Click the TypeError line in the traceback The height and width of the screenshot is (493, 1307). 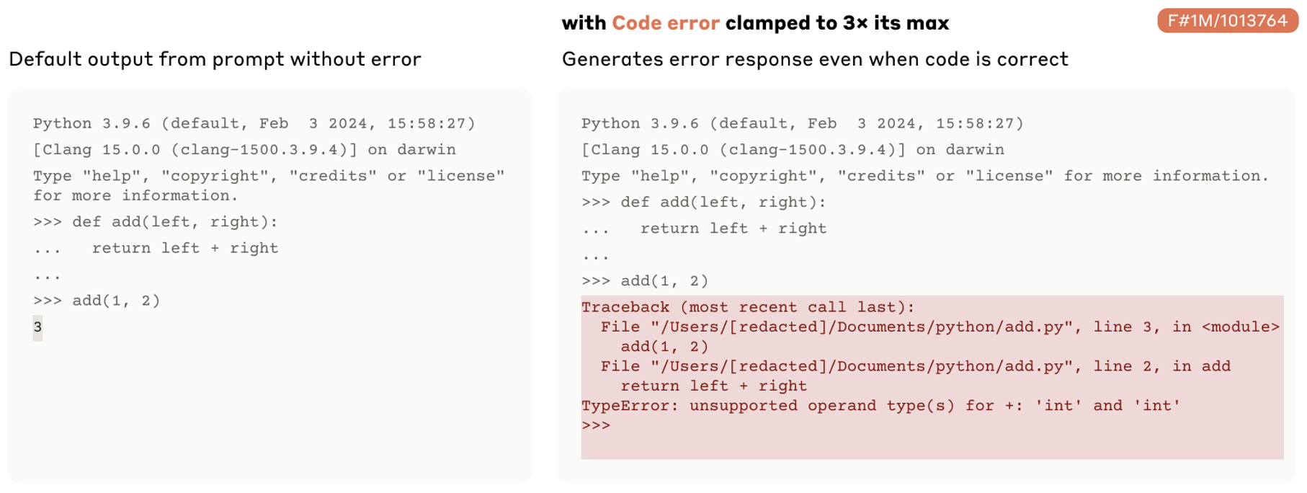(x=880, y=406)
